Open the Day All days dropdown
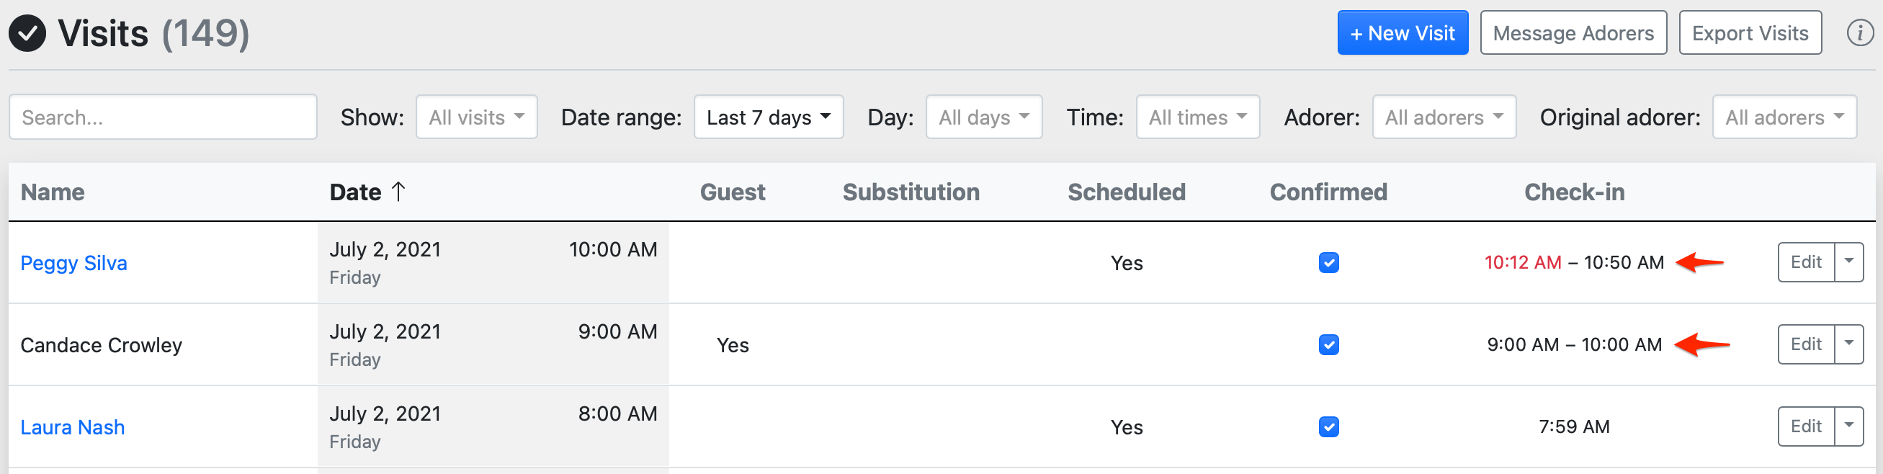 point(983,117)
